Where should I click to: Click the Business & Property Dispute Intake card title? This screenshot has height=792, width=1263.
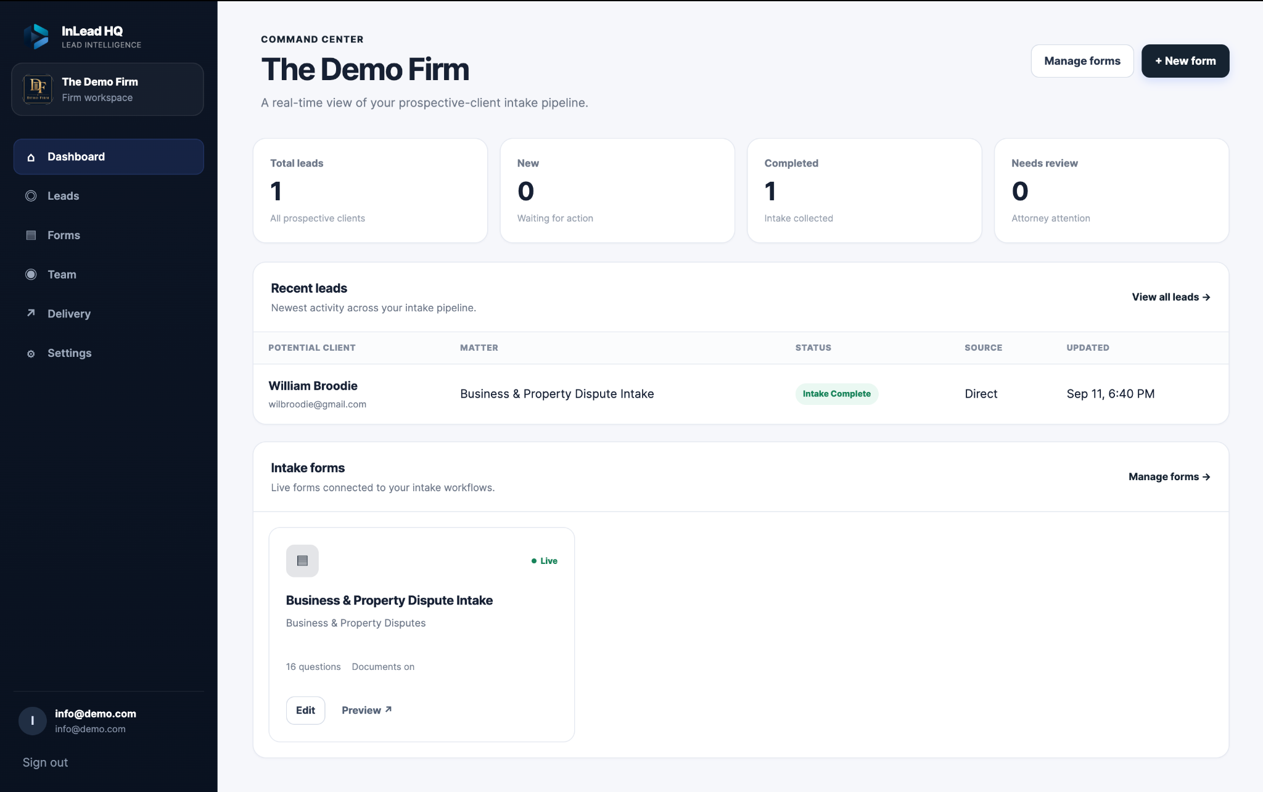point(389,600)
